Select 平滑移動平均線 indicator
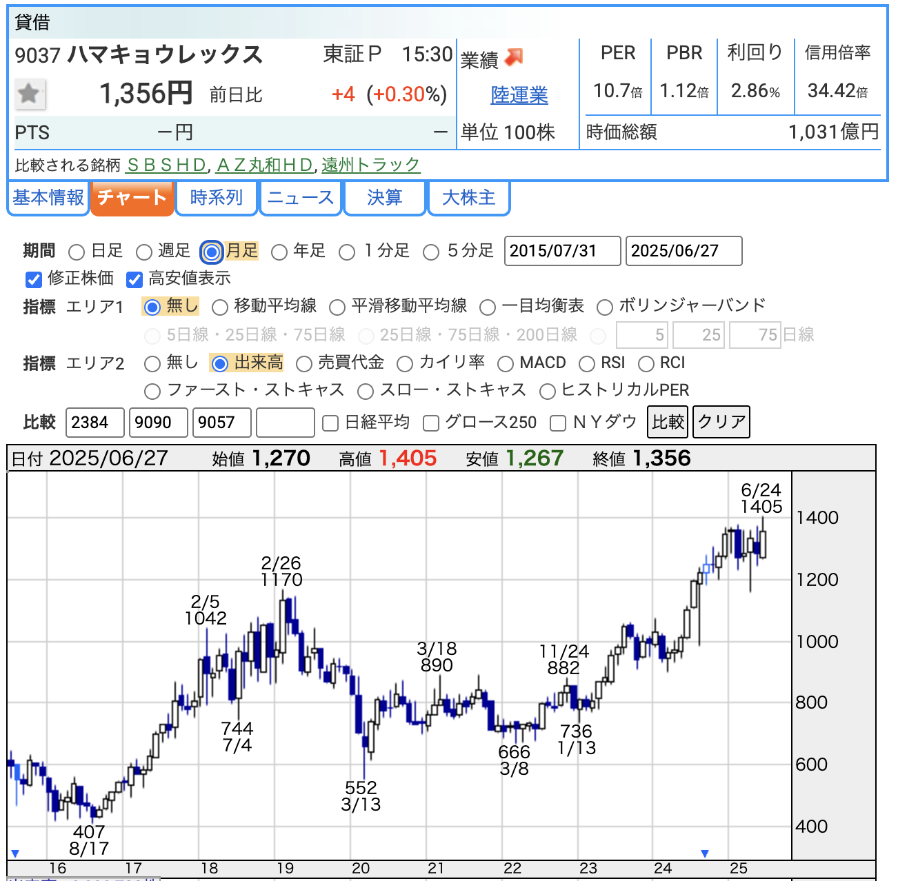 (337, 307)
